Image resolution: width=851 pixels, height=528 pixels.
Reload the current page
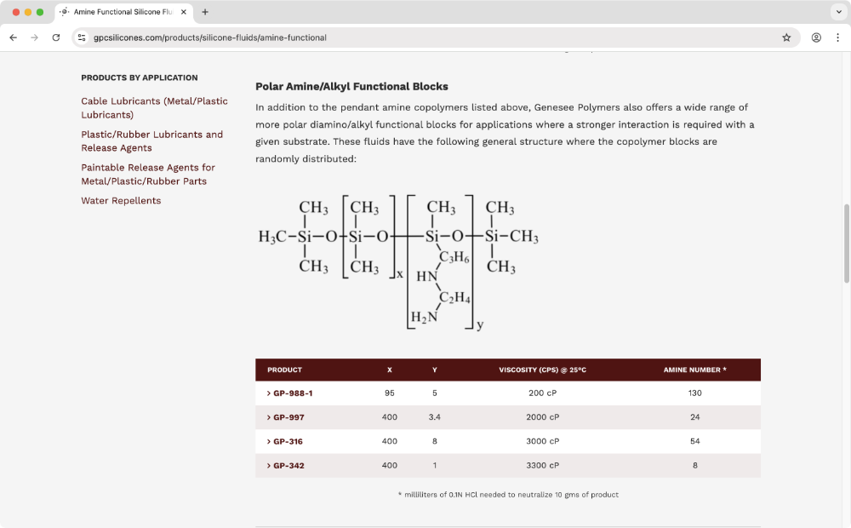pyautogui.click(x=56, y=37)
